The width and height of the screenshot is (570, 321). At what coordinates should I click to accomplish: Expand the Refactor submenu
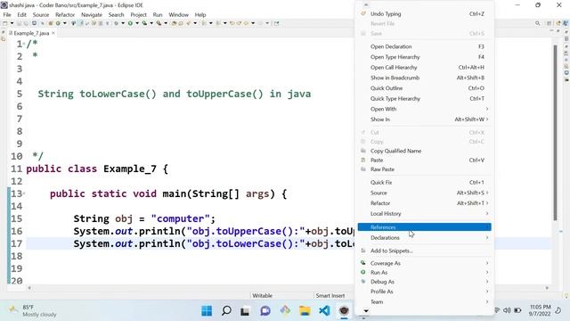tap(424, 203)
